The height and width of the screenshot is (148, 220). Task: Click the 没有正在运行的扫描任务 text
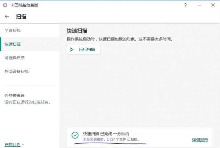click(x=27, y=102)
